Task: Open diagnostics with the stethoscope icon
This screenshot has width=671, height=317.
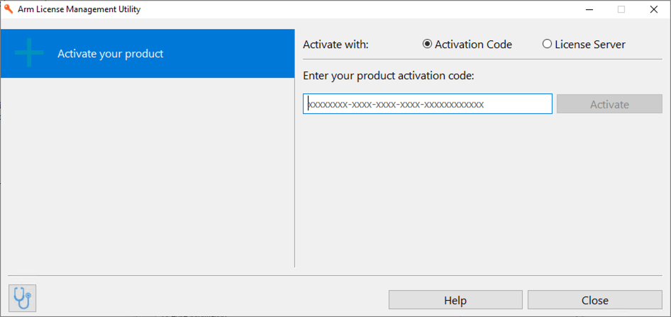Action: 22,299
